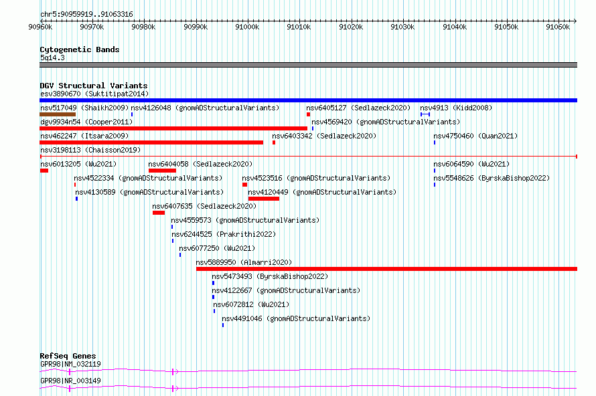Open GPR98|NR_003149 gene transcript label

coord(71,381)
